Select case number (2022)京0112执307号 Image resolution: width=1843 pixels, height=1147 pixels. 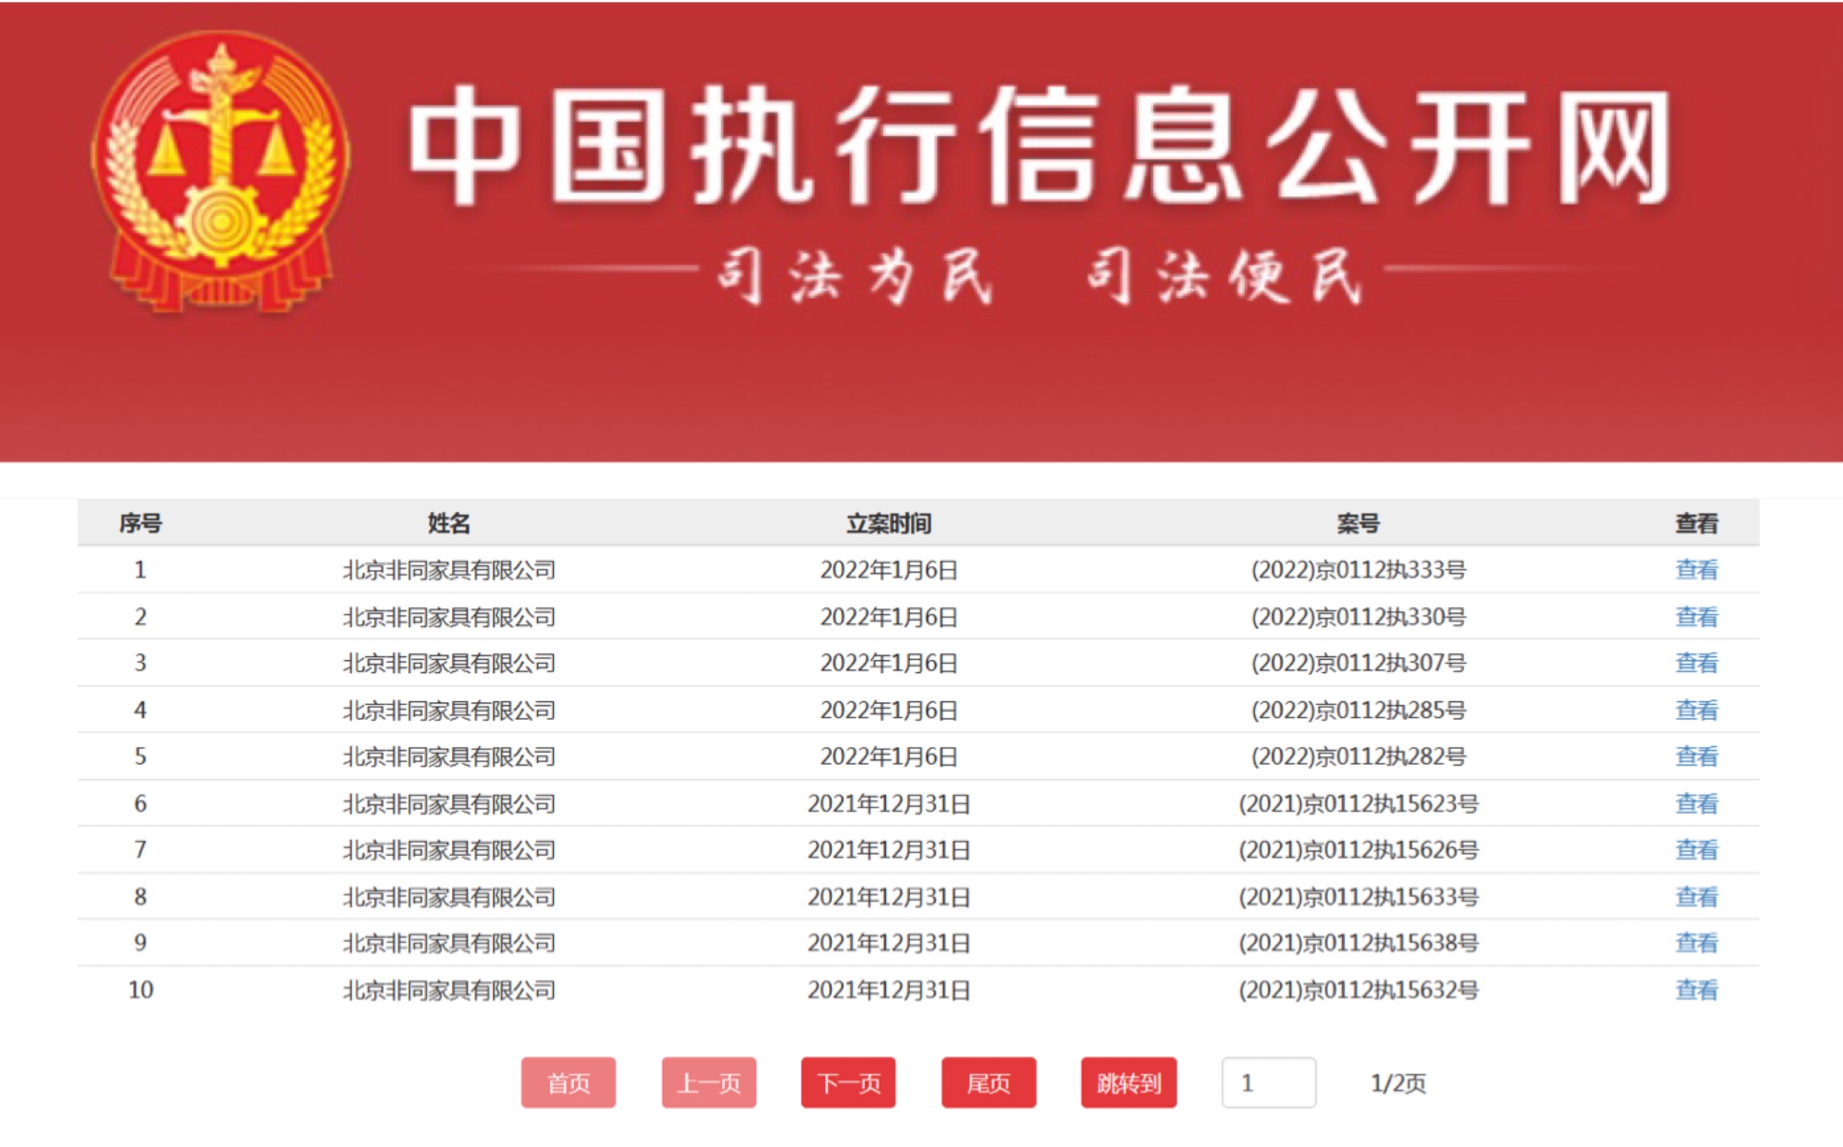point(1358,663)
